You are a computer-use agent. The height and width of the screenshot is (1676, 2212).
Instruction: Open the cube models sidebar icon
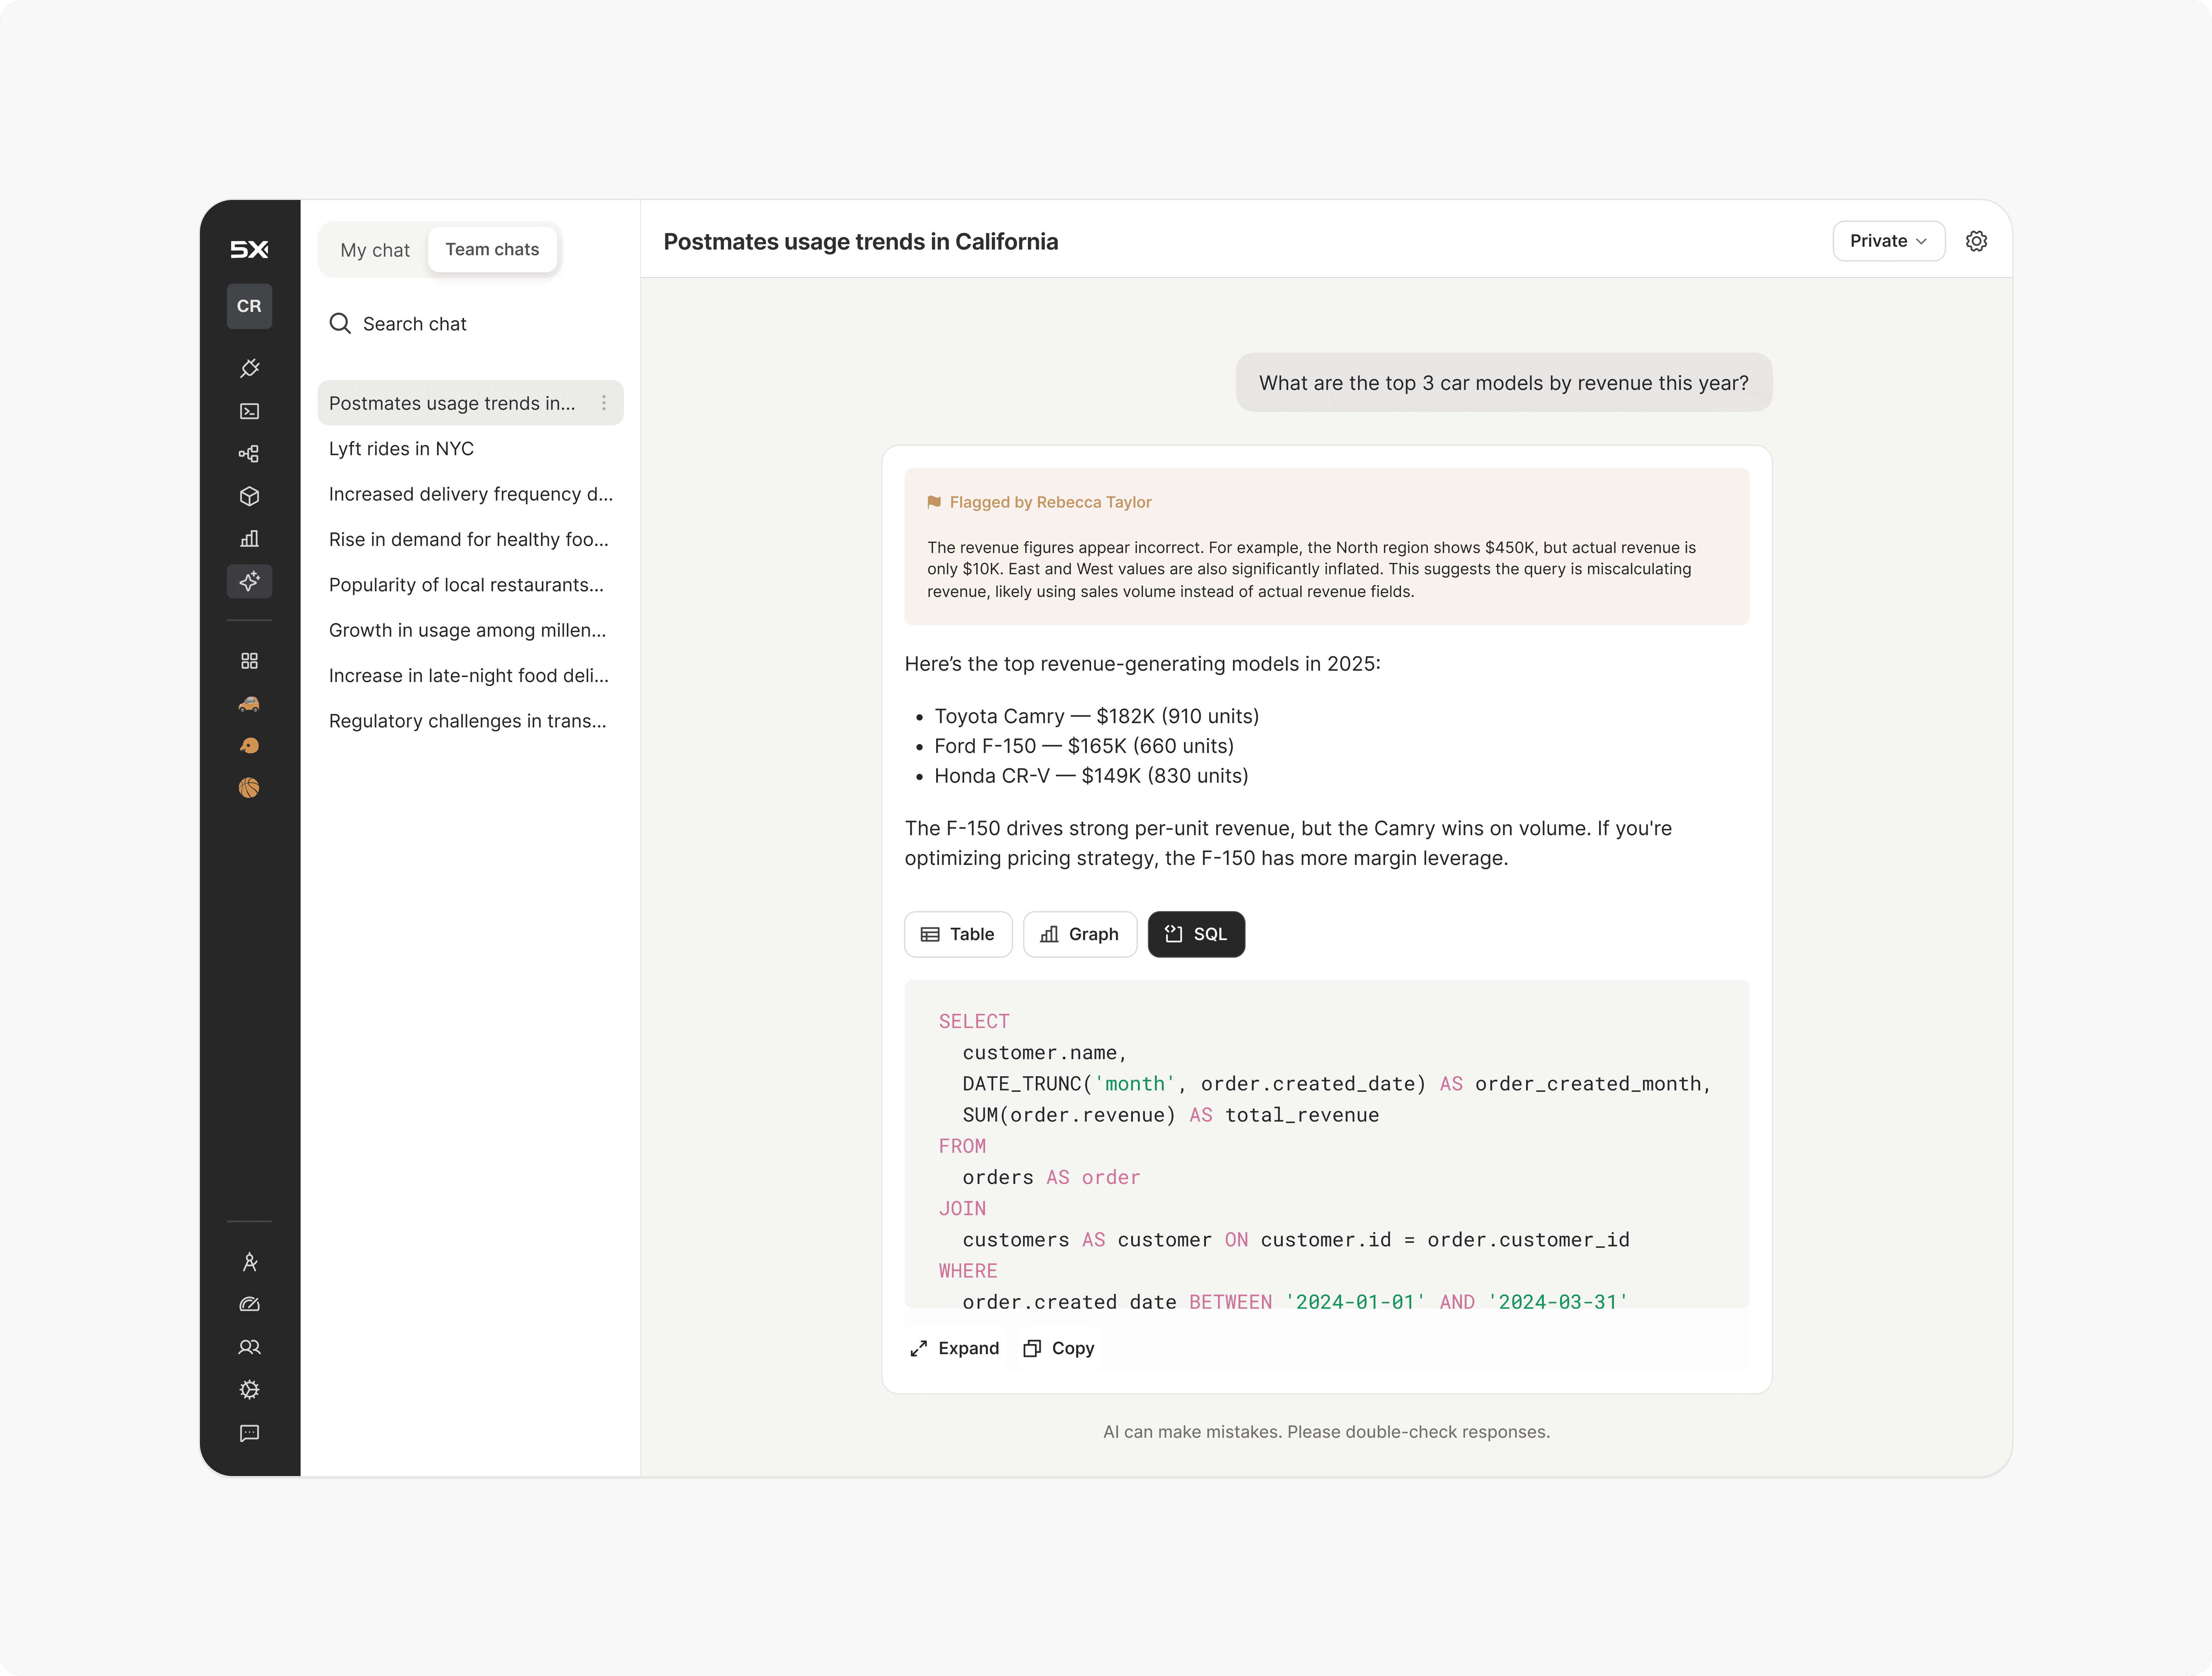tap(249, 496)
